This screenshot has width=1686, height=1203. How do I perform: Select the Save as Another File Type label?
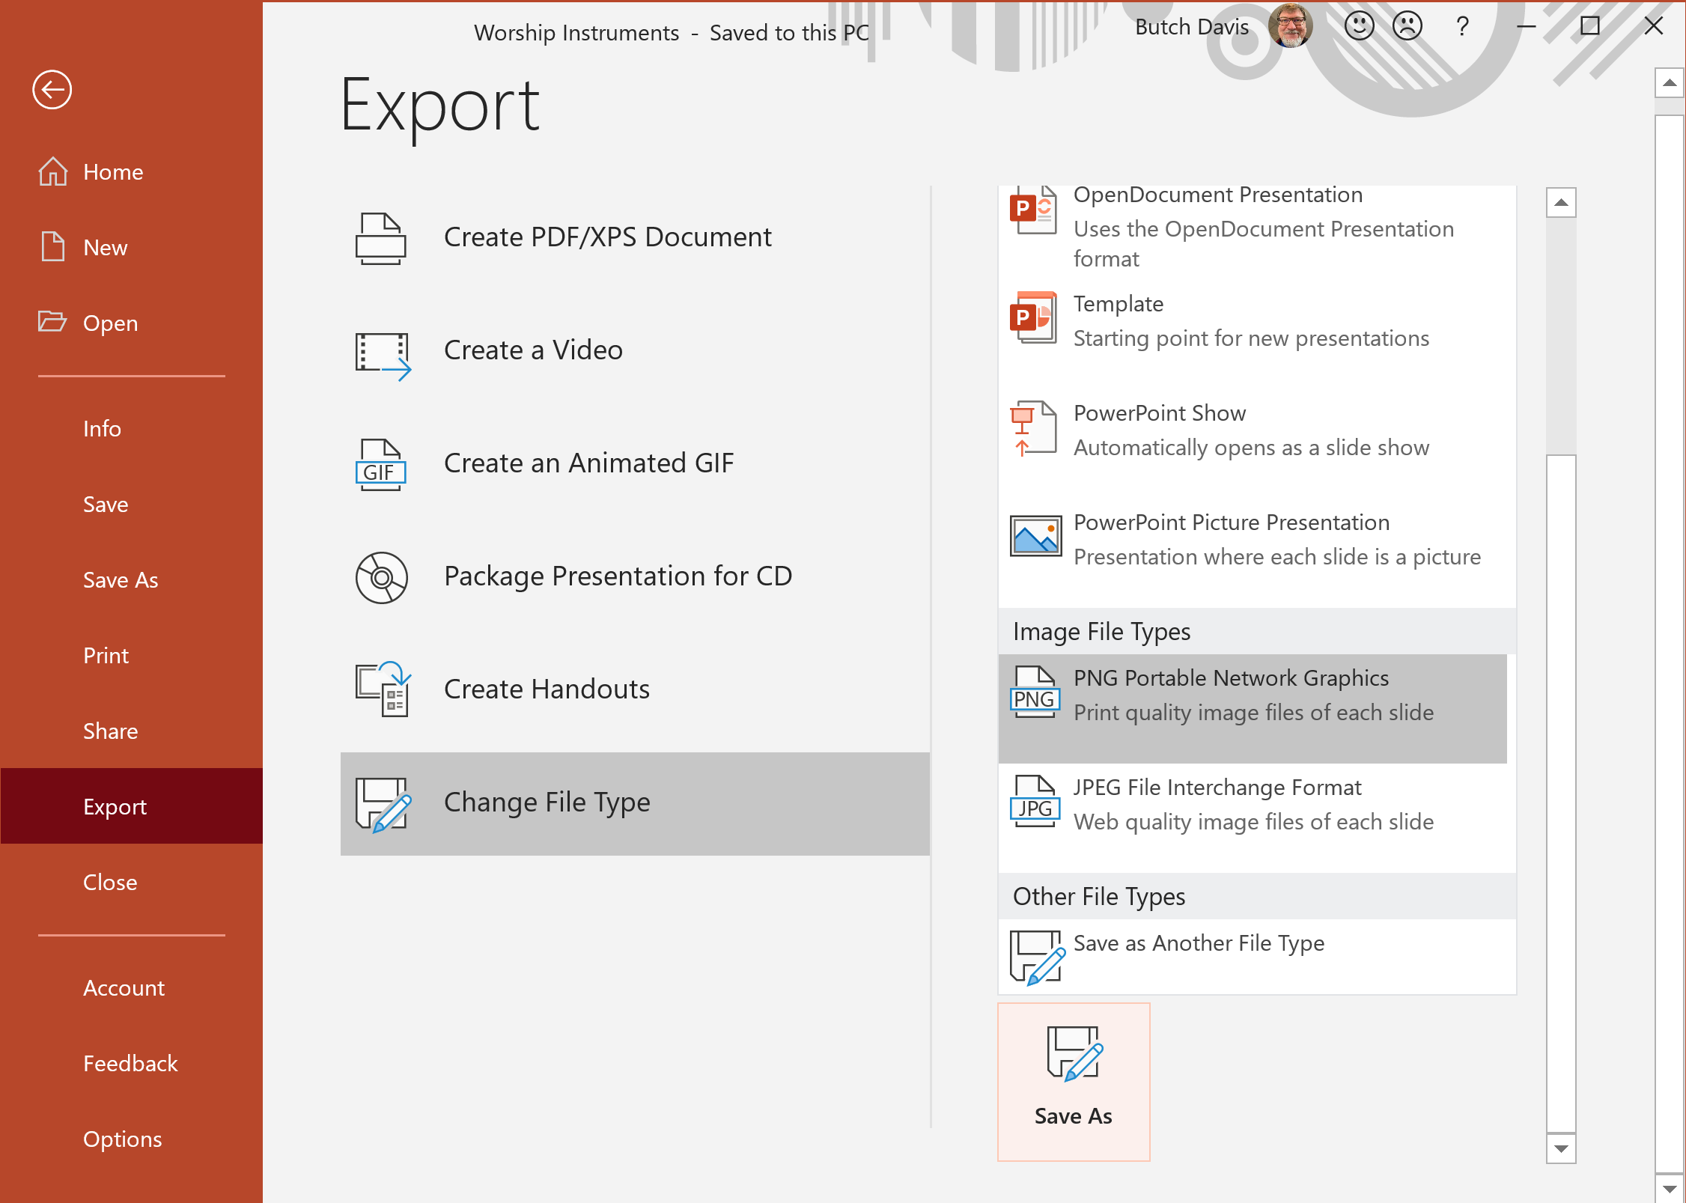coord(1199,943)
